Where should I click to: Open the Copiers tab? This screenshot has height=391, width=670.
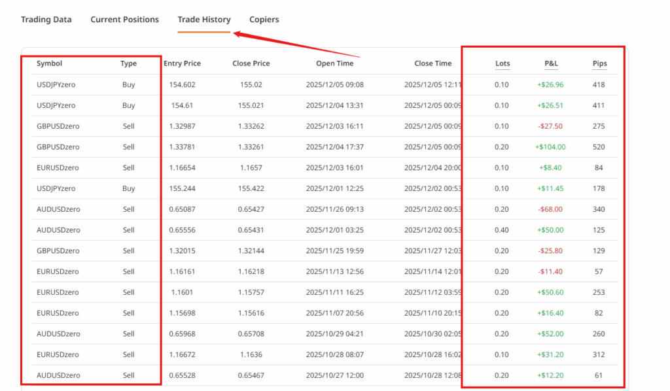pos(264,20)
